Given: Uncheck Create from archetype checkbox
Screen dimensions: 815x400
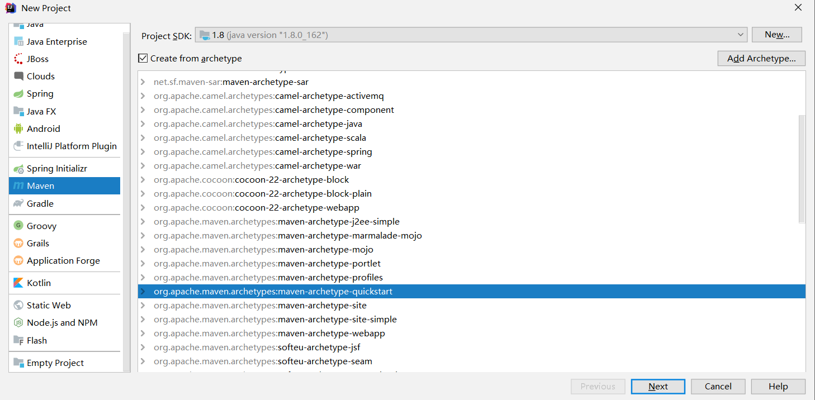Looking at the screenshot, I should [143, 58].
